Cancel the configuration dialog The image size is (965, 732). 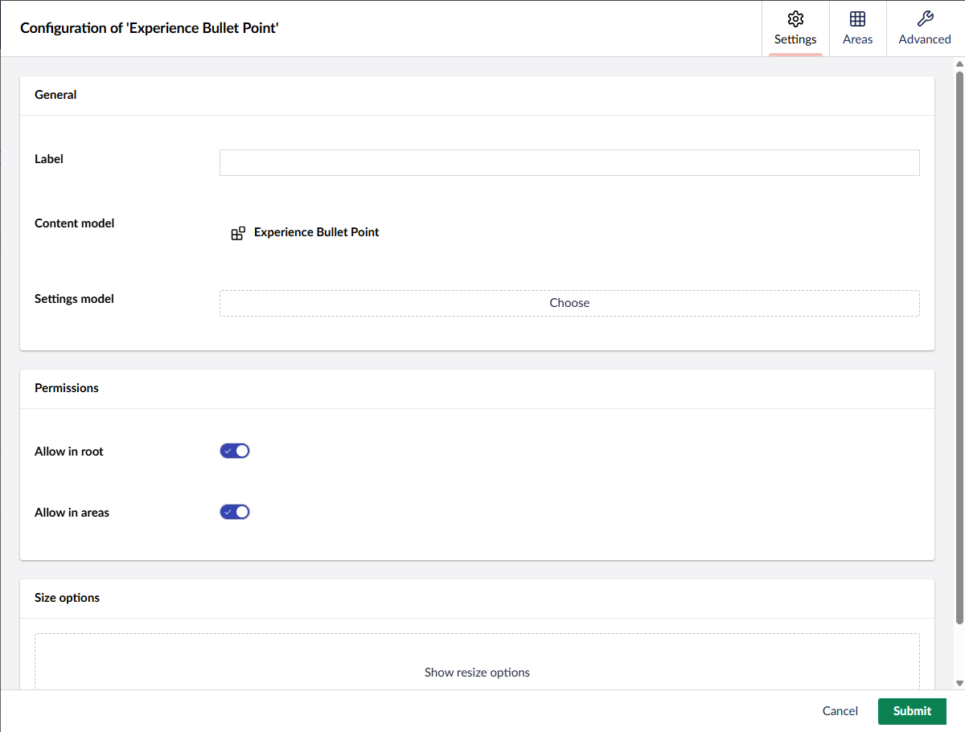(x=840, y=711)
